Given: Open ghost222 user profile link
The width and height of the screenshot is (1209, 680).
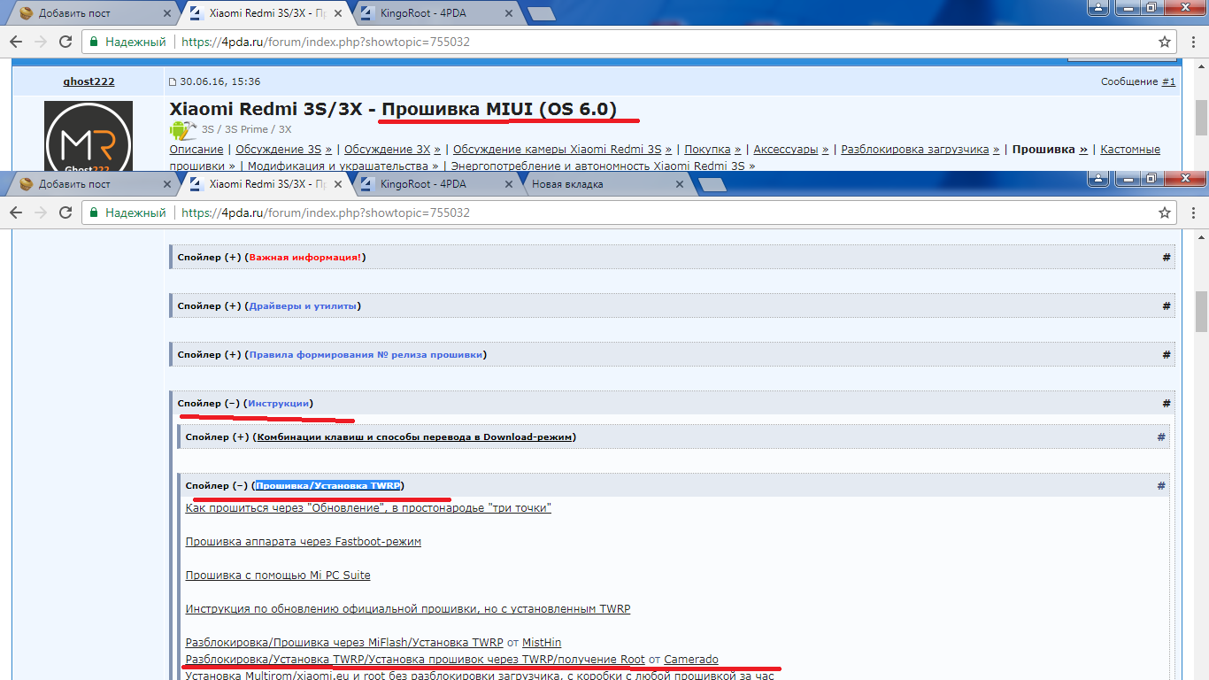Looking at the screenshot, I should [x=89, y=81].
